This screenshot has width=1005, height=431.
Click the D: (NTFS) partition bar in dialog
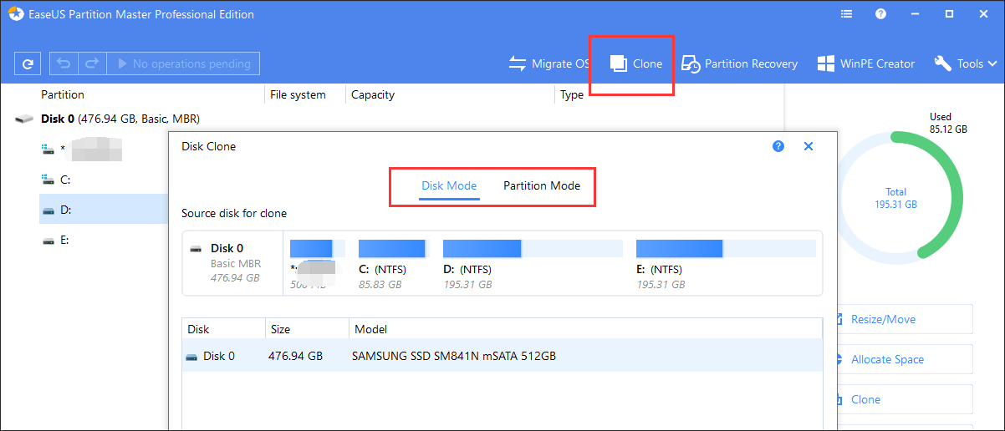pyautogui.click(x=533, y=248)
